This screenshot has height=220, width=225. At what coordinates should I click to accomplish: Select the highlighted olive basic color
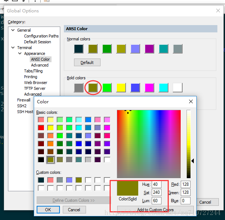(50, 160)
